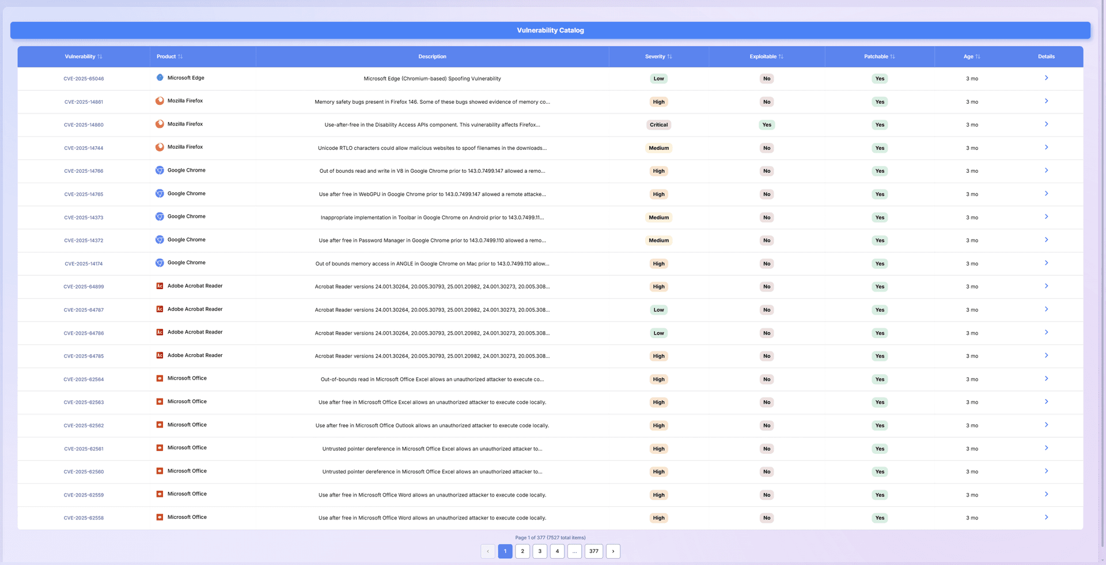Click the Firefox icon in CVE-2025-14861 row
The width and height of the screenshot is (1106, 565).
tap(160, 101)
